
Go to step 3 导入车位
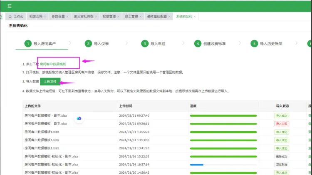coord(153,44)
